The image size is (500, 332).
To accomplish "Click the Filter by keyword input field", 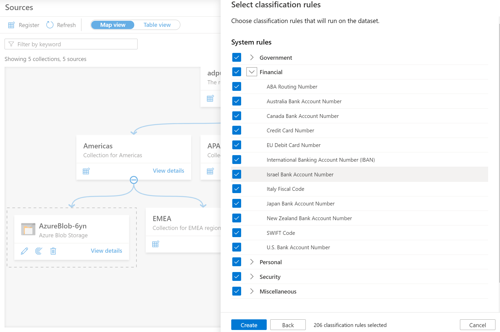I will pyautogui.click(x=71, y=45).
